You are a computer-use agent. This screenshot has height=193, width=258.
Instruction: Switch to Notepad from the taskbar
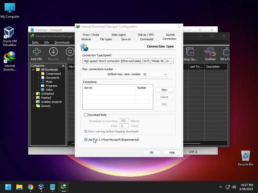[52, 187]
